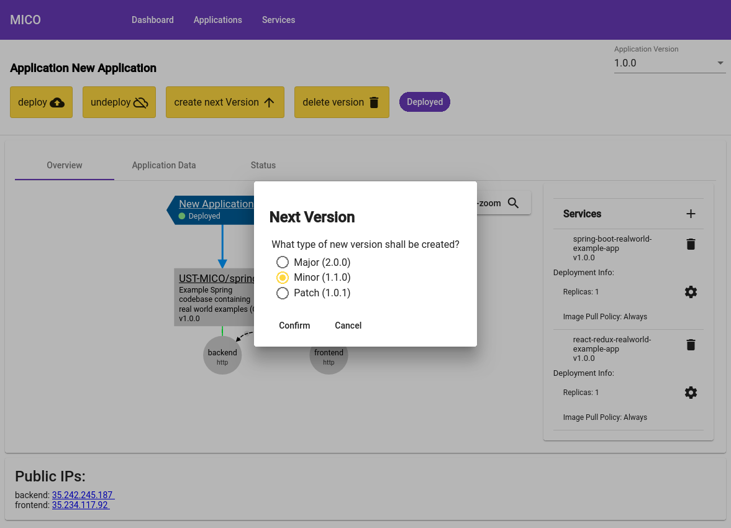Select the backend http interface node

[x=222, y=355]
